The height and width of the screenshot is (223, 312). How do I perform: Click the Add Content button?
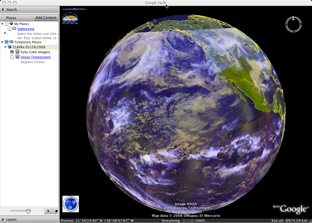(x=46, y=17)
